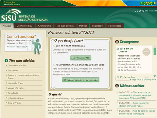The width and height of the screenshot is (157, 118).
Task: Click the Cronograma calendar icon
Action: 117,42
